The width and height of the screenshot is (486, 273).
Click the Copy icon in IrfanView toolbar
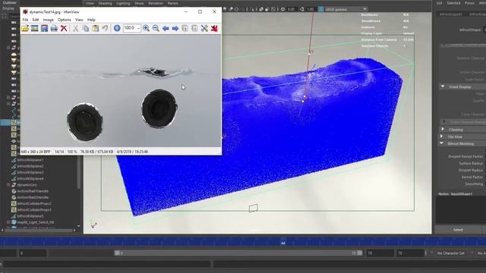pyautogui.click(x=86, y=29)
